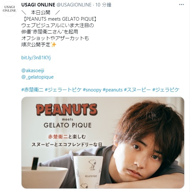Open the bit.ly/3n81KYj link
This screenshot has width=190, height=192.
36,58
